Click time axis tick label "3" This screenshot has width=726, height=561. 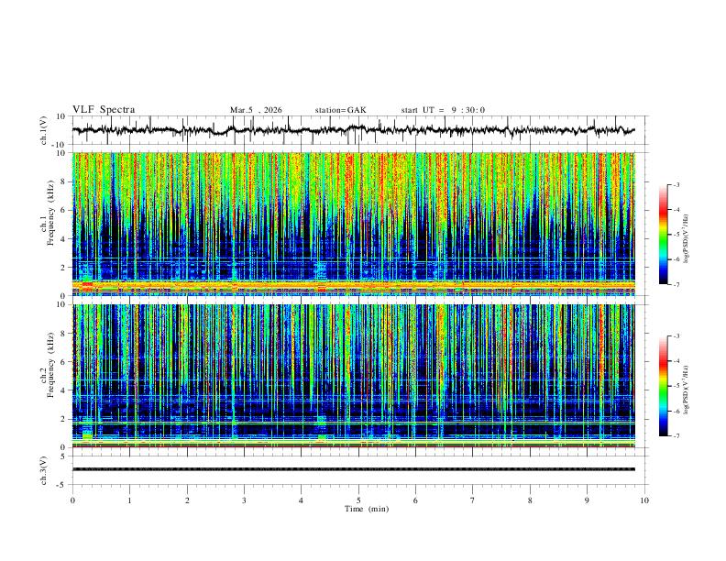coord(244,500)
